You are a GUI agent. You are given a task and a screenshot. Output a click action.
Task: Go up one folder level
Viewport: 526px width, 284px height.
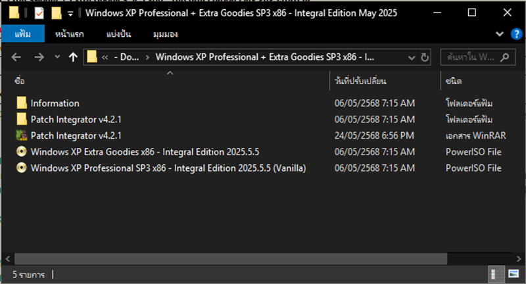pyautogui.click(x=73, y=57)
